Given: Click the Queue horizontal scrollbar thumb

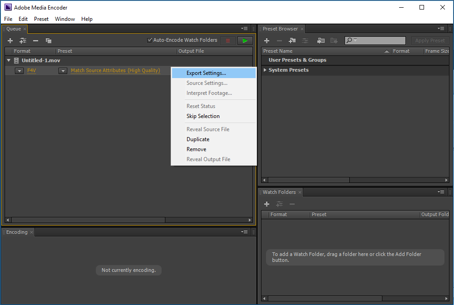Looking at the screenshot, I should coord(88,220).
